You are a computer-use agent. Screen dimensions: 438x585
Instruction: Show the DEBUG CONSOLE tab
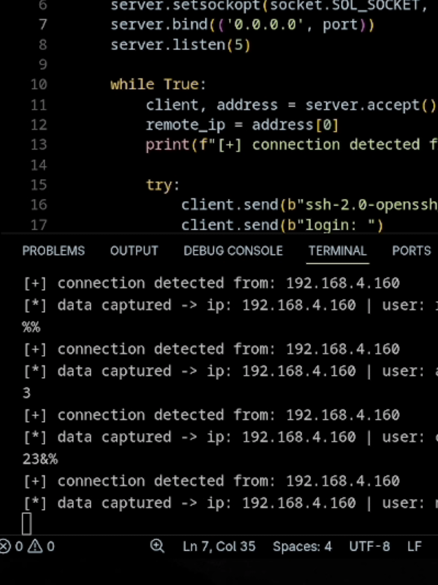point(233,251)
